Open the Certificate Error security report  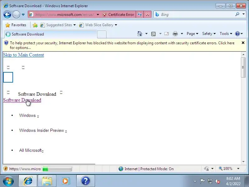click(x=118, y=15)
